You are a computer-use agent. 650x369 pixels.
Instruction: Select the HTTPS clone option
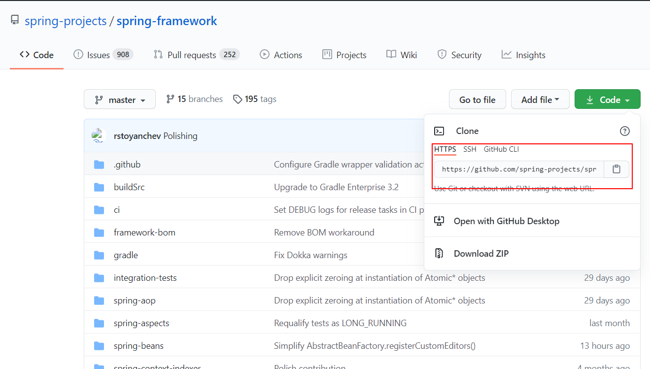point(445,149)
